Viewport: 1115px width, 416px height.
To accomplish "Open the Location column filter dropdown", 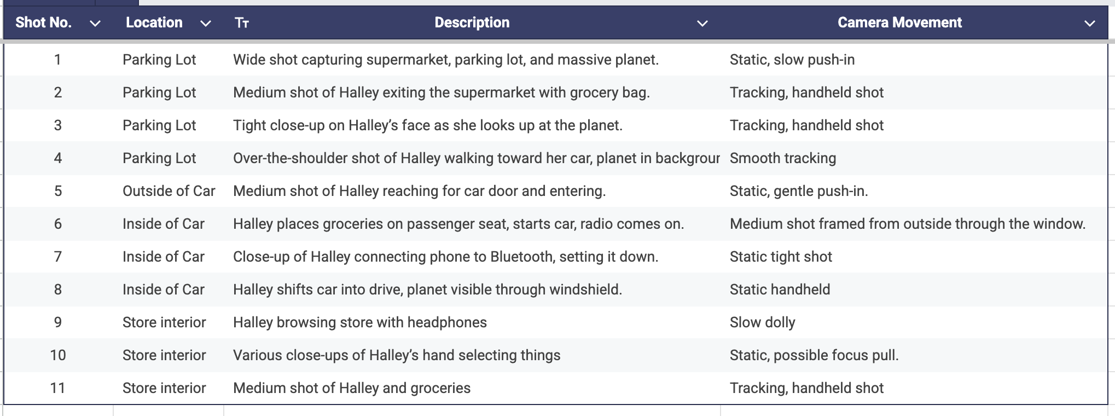I will [206, 23].
